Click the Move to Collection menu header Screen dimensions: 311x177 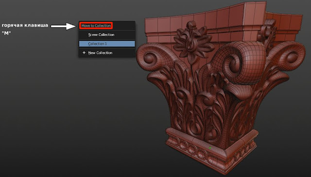pyautogui.click(x=96, y=26)
